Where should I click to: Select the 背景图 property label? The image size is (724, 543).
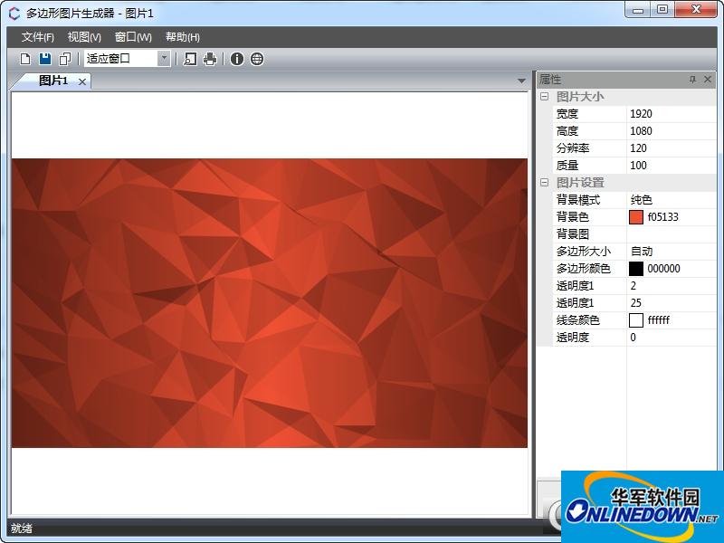coord(573,234)
